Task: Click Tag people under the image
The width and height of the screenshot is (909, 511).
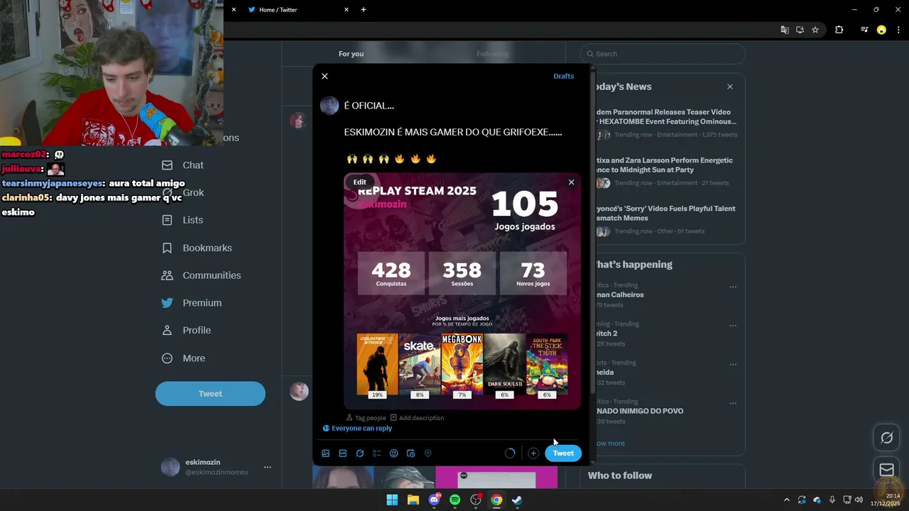Action: coord(366,418)
